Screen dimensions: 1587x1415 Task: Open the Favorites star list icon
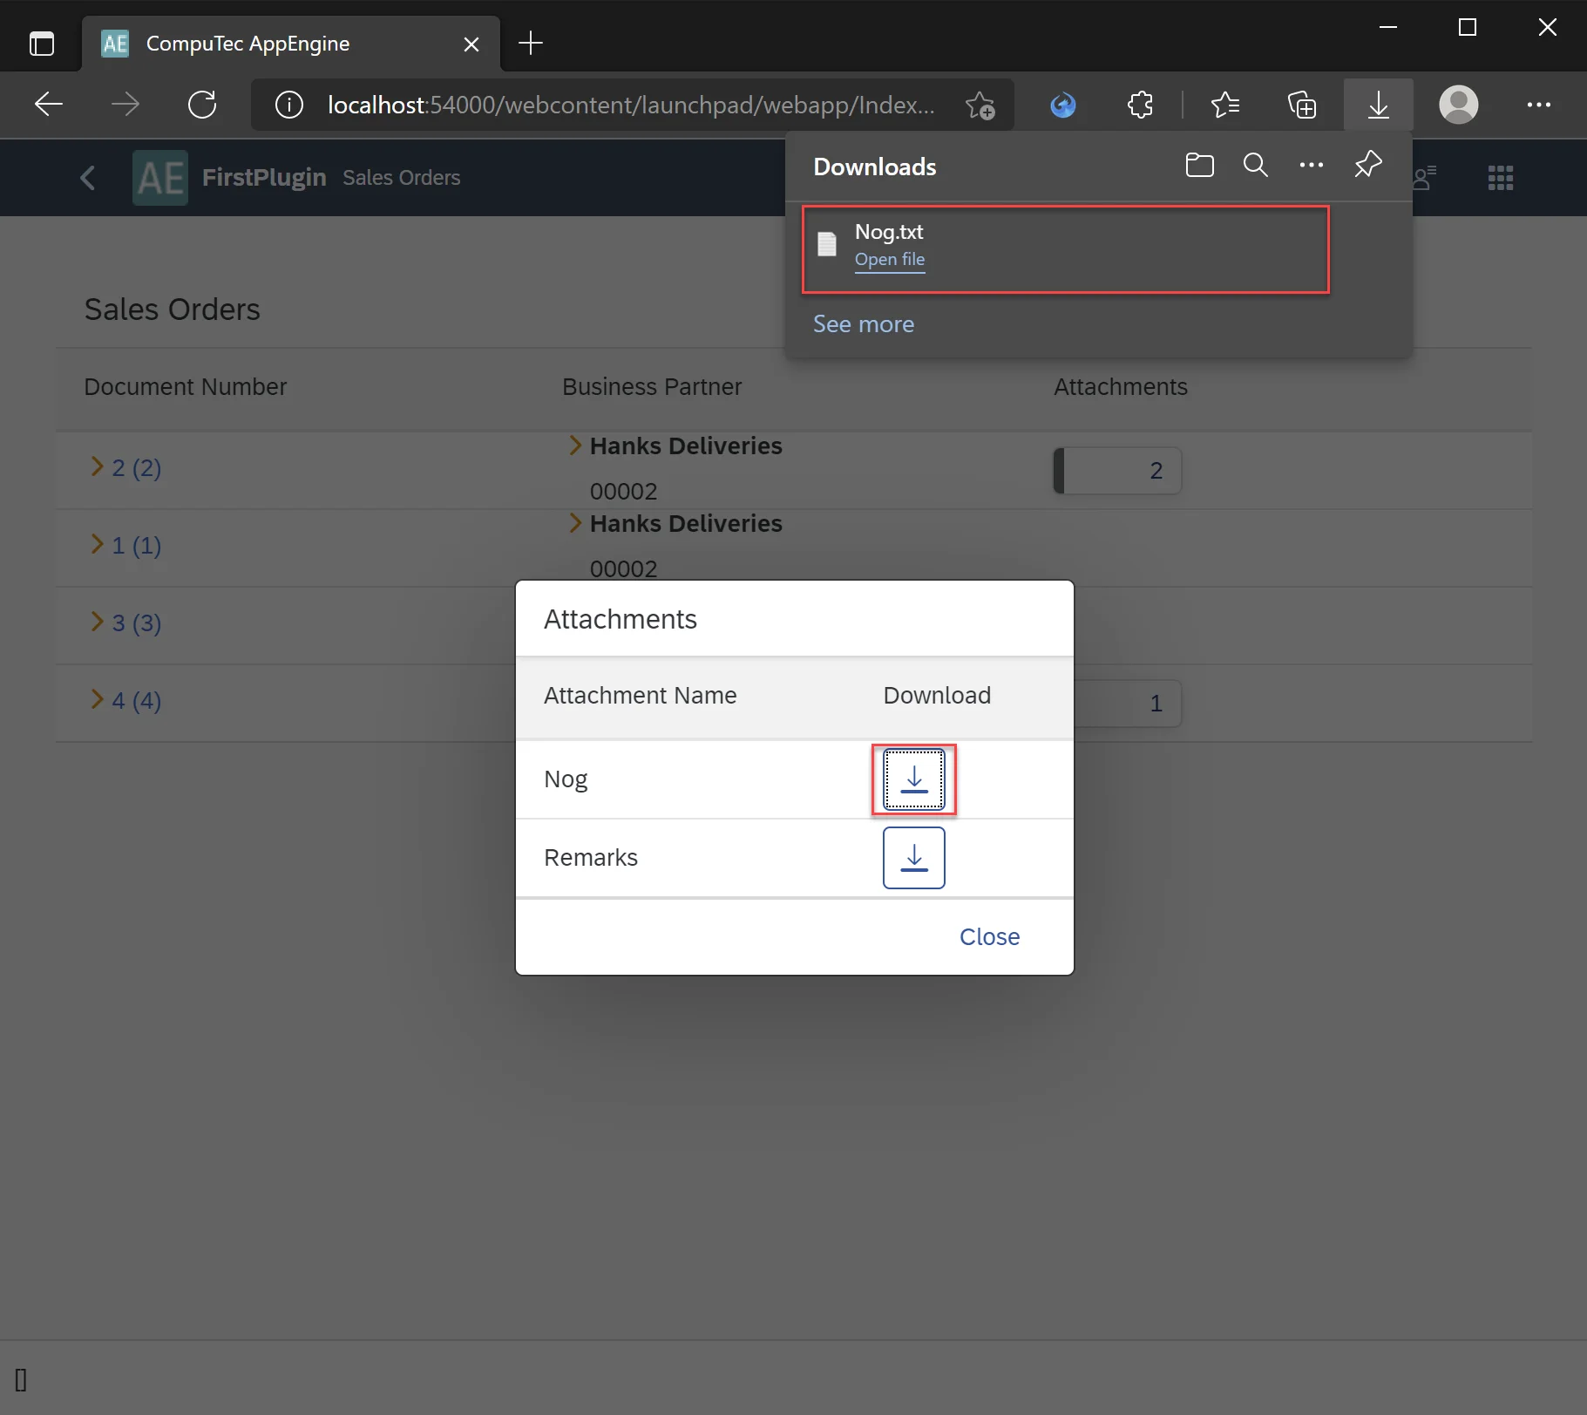click(1224, 105)
